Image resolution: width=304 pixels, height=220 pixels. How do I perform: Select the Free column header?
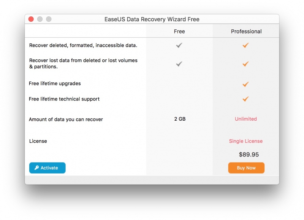179,31
